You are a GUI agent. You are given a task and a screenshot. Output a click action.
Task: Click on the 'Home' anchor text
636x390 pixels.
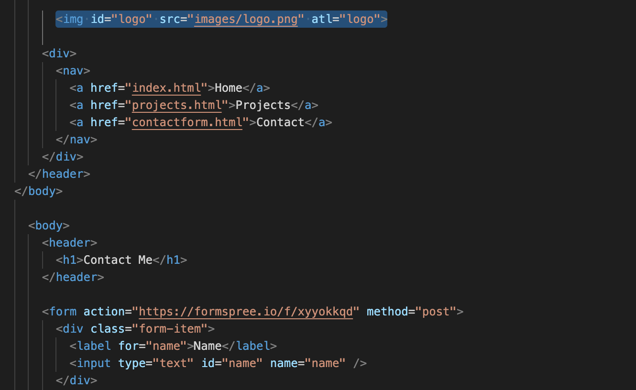point(228,88)
